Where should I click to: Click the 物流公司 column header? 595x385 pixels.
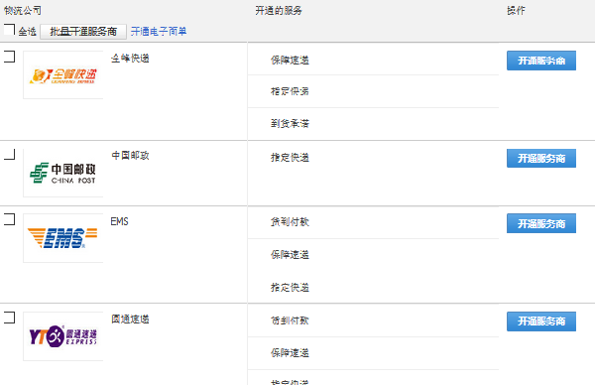pyautogui.click(x=23, y=10)
